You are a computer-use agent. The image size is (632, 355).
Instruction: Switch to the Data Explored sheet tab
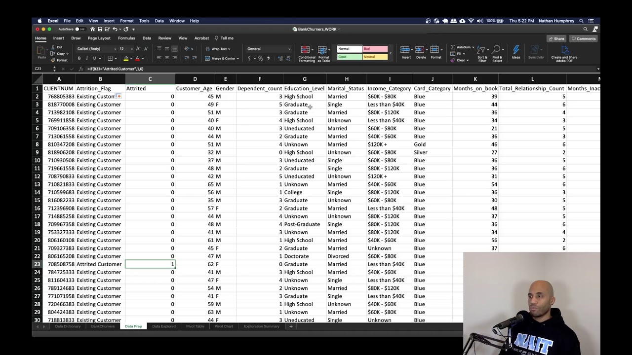coord(163,326)
